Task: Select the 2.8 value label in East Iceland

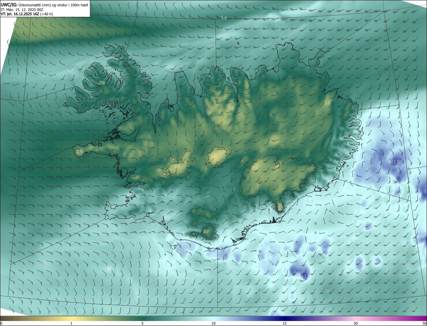Action: (327, 103)
